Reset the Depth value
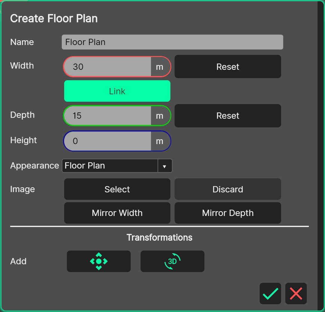325x312 pixels. pos(227,116)
